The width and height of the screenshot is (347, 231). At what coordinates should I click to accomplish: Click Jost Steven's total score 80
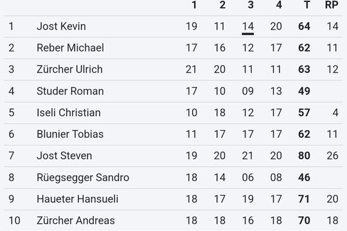tap(304, 156)
